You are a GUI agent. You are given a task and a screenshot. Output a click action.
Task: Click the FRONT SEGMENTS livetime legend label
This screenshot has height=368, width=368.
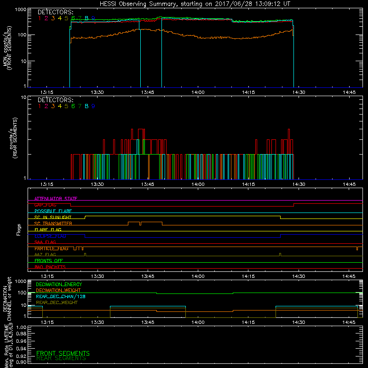pos(63,353)
